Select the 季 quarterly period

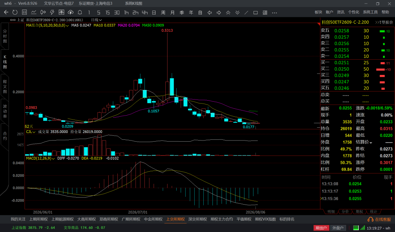(182, 12)
